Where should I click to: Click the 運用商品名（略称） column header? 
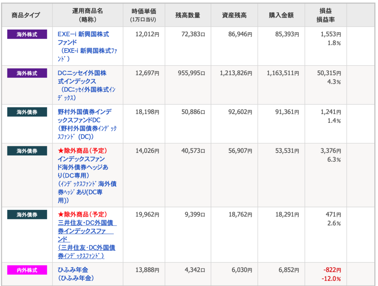(x=87, y=15)
